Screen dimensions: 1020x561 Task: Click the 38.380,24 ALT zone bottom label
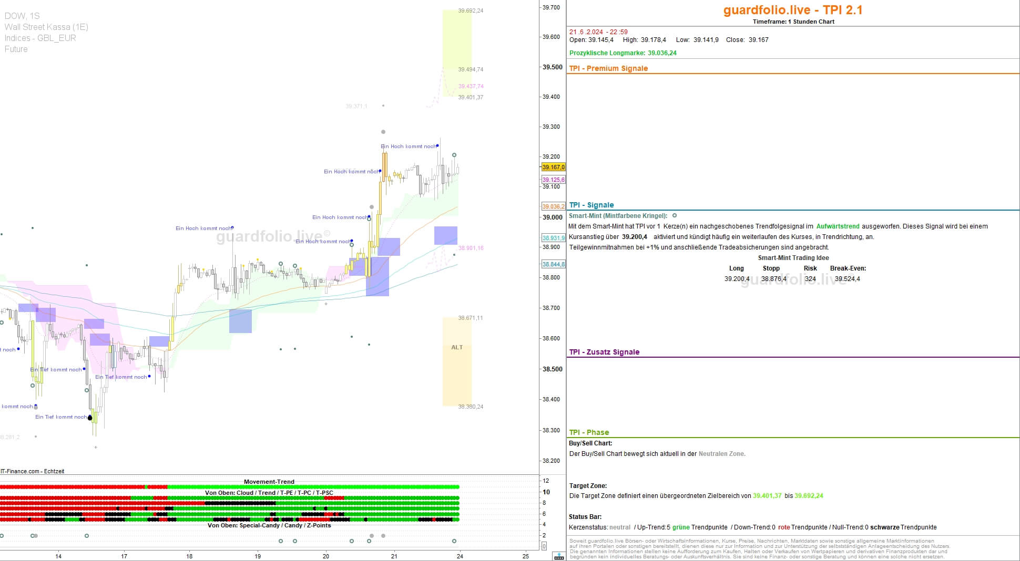(x=471, y=407)
